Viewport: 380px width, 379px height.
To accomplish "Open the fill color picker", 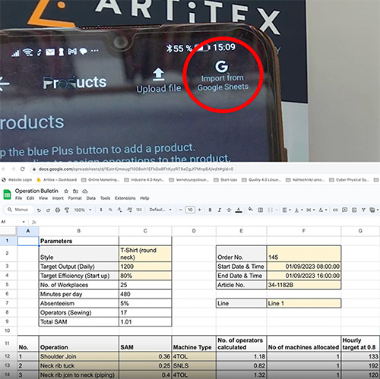I will pyautogui.click(x=251, y=210).
